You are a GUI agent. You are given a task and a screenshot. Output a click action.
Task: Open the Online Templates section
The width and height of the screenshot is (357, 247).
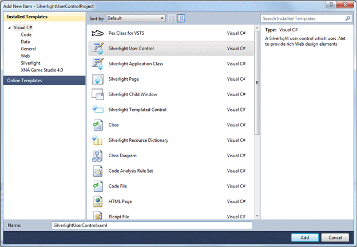(45, 81)
